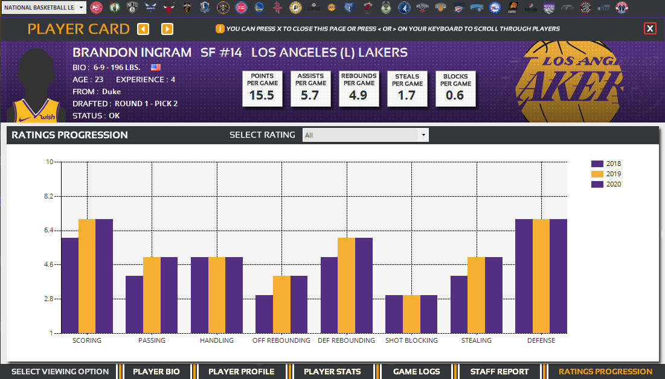Open the Select Rating combo box

pyautogui.click(x=365, y=135)
